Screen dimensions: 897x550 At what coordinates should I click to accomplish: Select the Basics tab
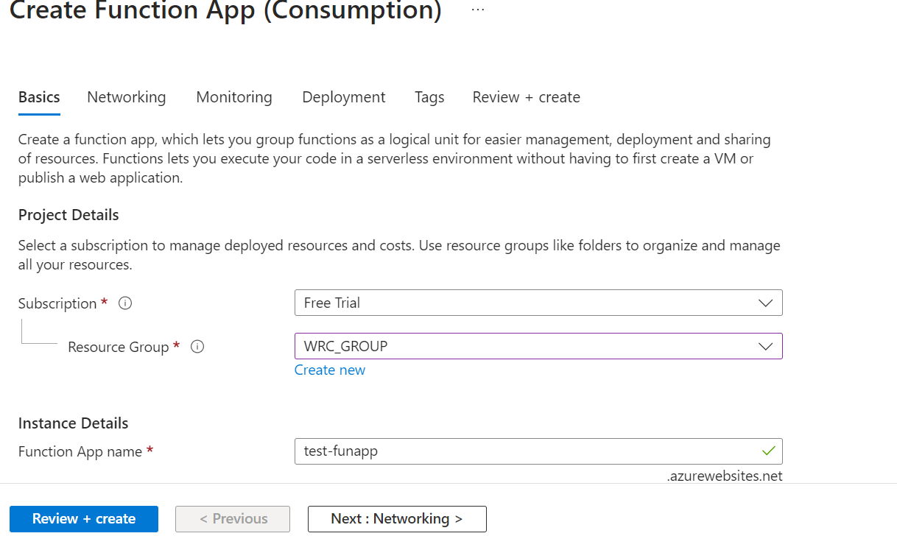click(39, 97)
